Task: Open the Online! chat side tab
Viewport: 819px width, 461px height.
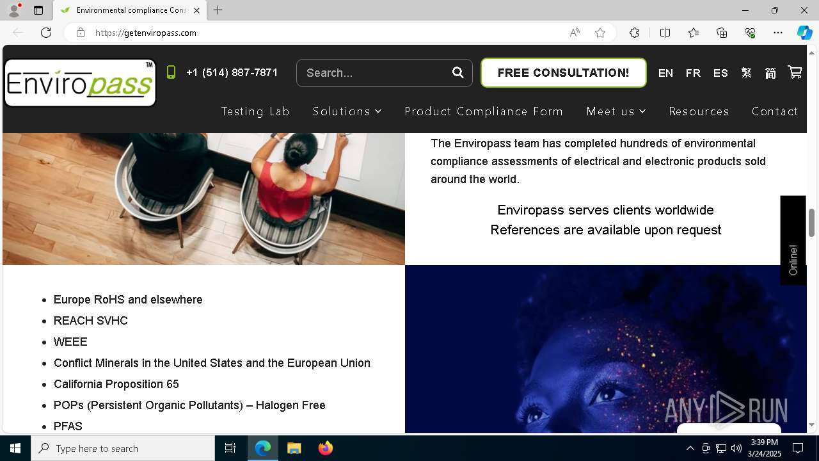Action: [793, 240]
